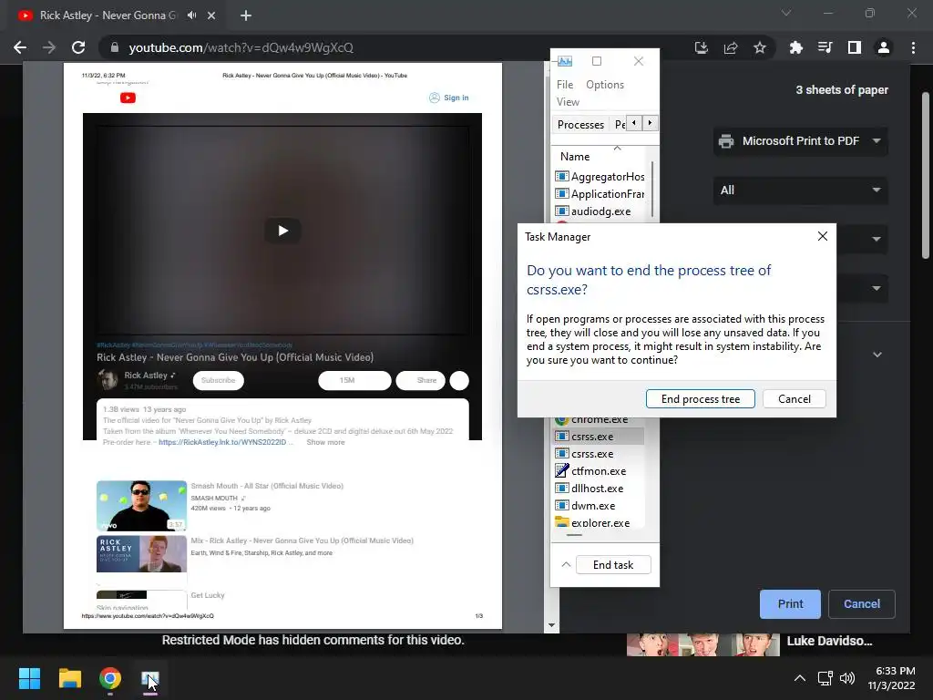Click print settings panel scrollbar

click(926, 176)
